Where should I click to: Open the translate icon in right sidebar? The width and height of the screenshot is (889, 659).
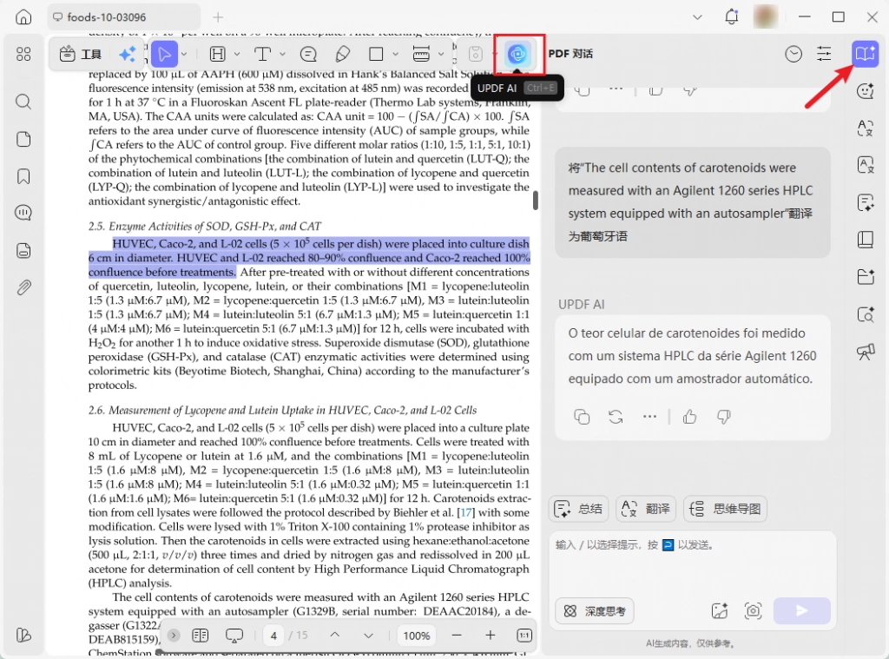click(x=866, y=129)
